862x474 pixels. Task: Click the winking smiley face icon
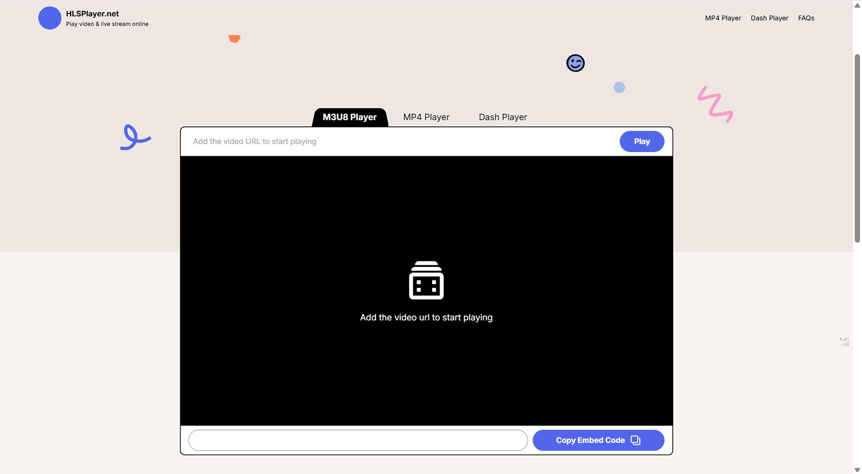tap(576, 63)
